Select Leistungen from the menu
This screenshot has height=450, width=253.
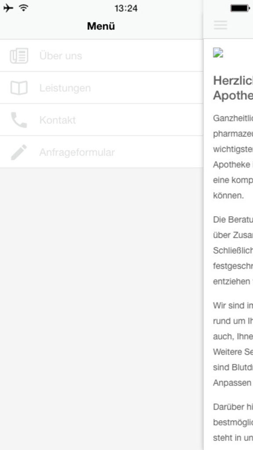click(x=101, y=87)
